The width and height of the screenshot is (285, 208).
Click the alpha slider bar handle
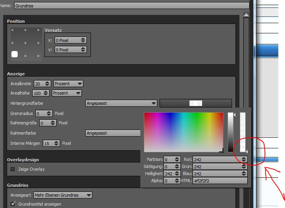(x=246, y=151)
